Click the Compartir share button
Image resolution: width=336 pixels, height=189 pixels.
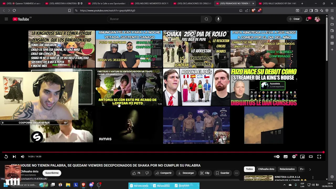(x=163, y=173)
